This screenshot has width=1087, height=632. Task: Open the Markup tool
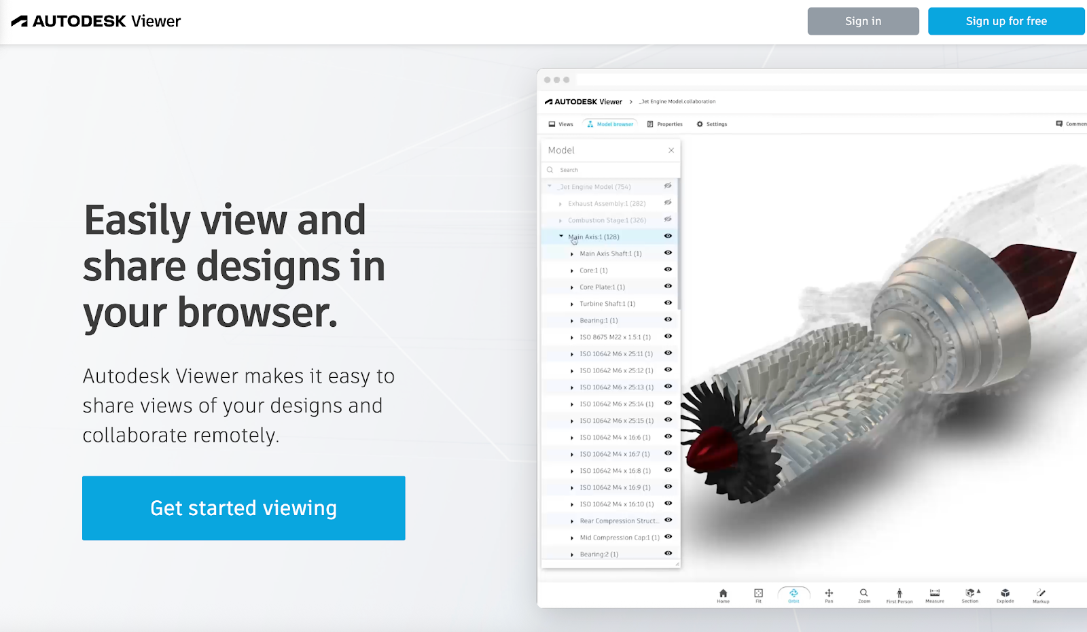pyautogui.click(x=1041, y=596)
